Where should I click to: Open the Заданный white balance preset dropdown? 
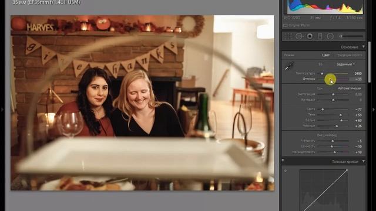tap(345, 64)
